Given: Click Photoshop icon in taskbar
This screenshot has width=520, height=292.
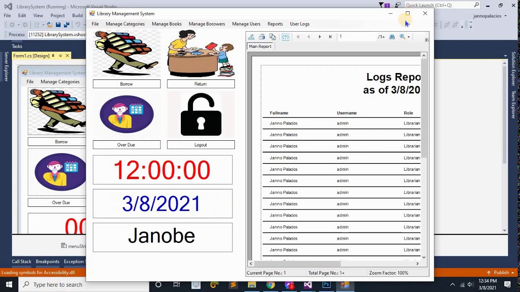Looking at the screenshot, I should (326, 285).
